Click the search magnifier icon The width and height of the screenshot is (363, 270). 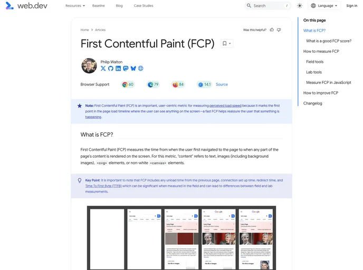point(249,6)
